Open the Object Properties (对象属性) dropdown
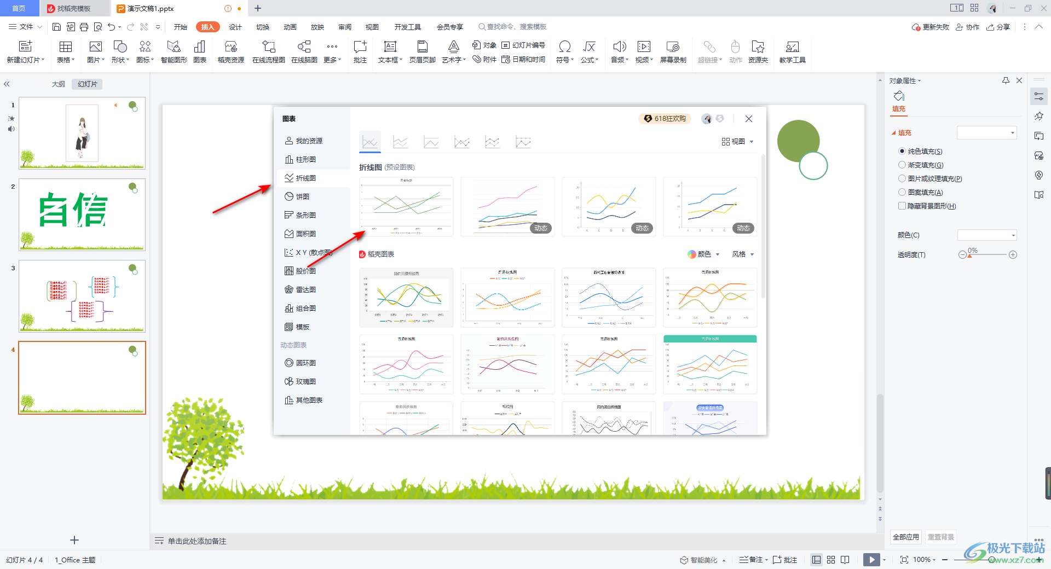The width and height of the screenshot is (1051, 569). pos(905,81)
